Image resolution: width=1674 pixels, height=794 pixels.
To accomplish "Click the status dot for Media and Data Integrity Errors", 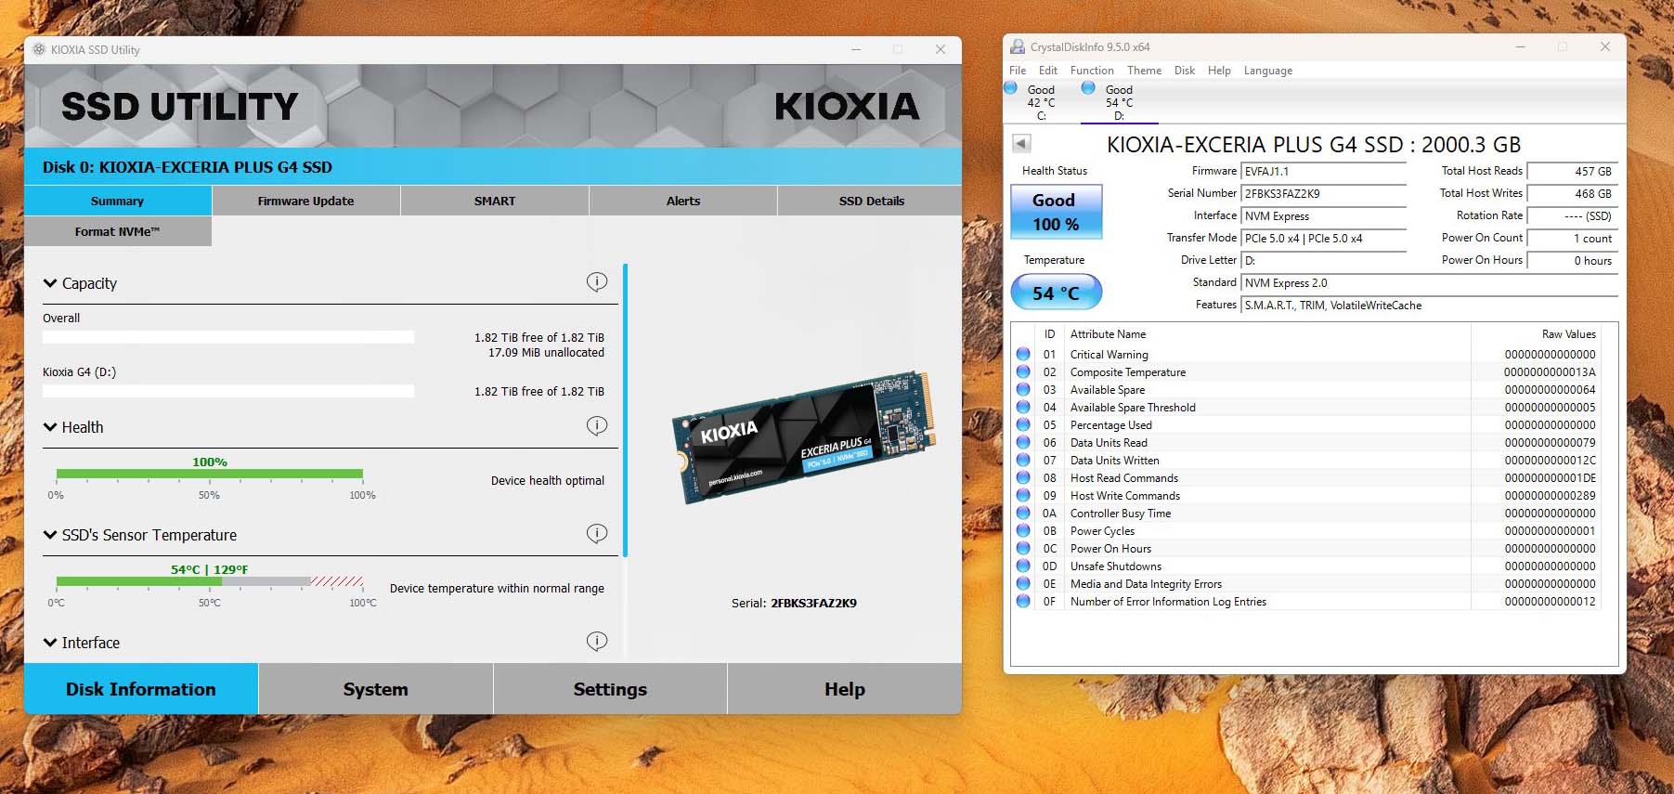I will pyautogui.click(x=1023, y=583).
